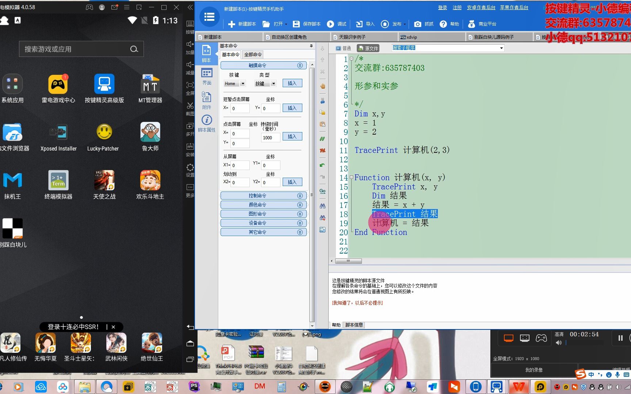Expand the 颜色命令 section

pyautogui.click(x=263, y=205)
